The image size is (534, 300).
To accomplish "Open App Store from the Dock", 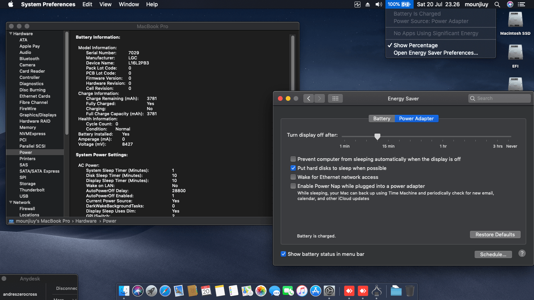I will 315,291.
